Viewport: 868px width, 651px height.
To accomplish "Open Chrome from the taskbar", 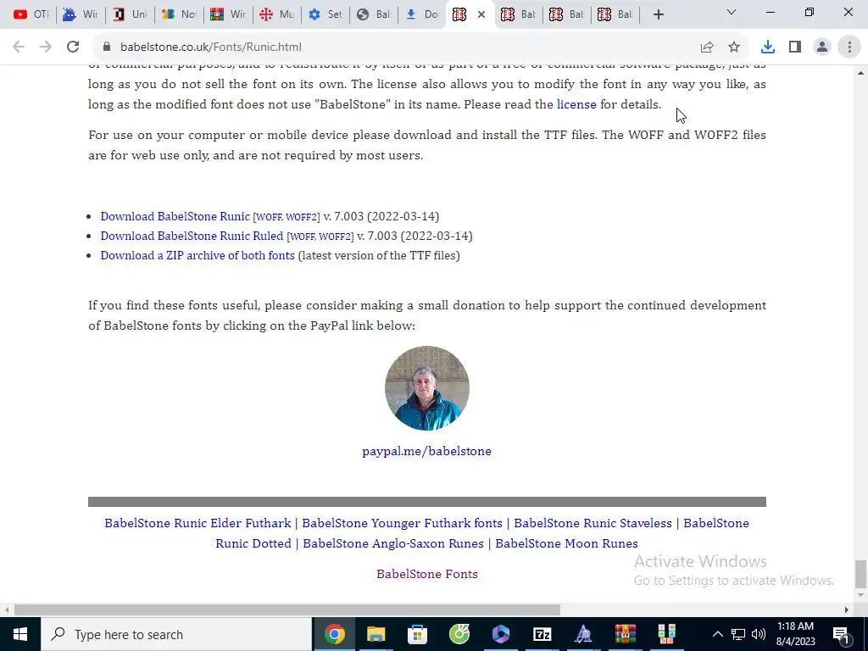I will point(334,634).
